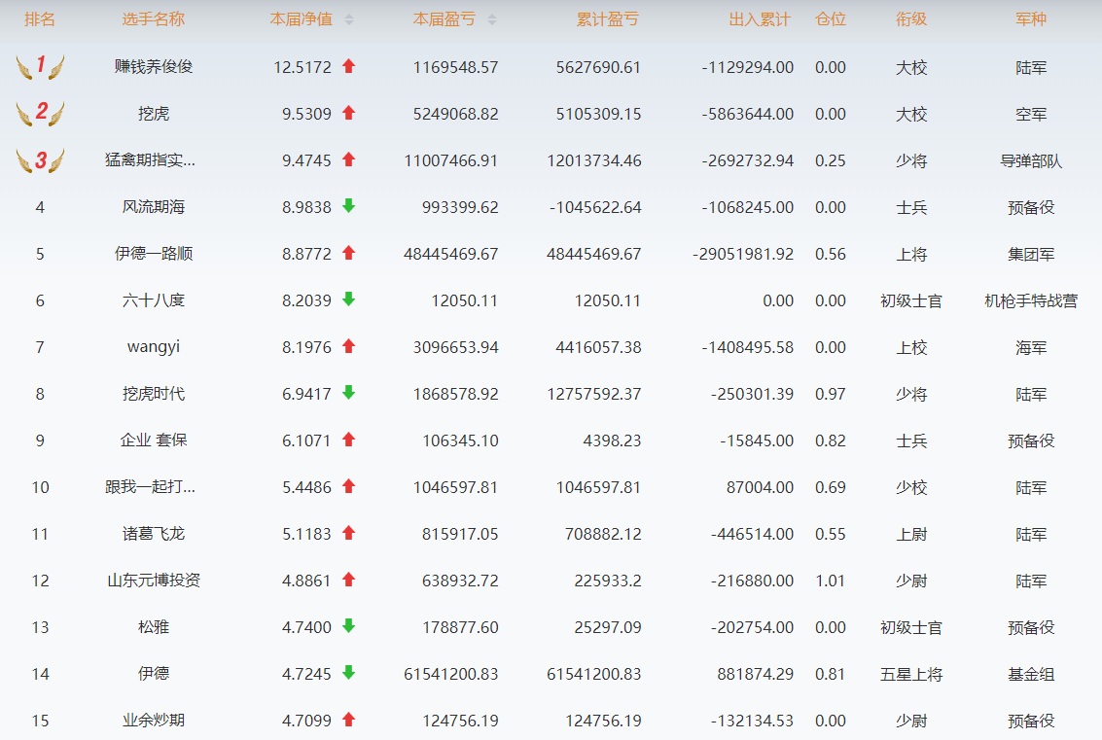Image resolution: width=1102 pixels, height=740 pixels.
Task: Click the 衔级 column header
Action: [x=911, y=19]
